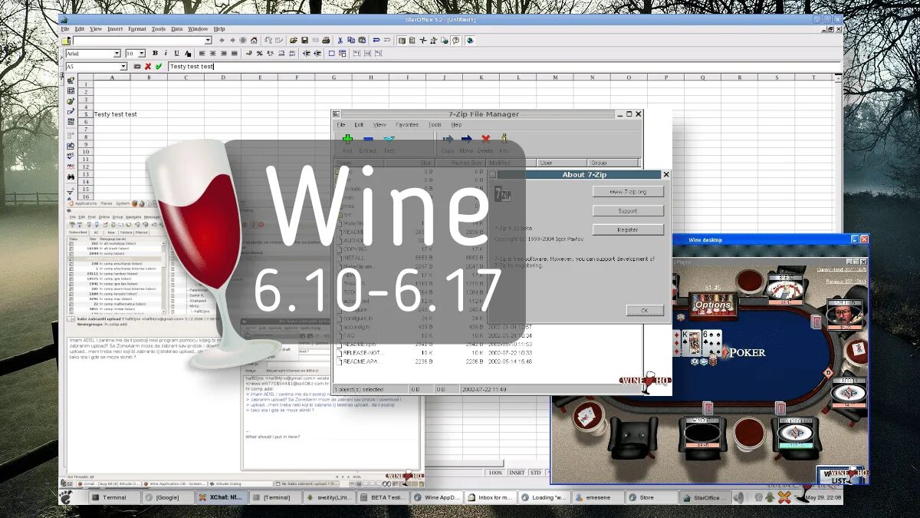920x518 pixels.
Task: Click the Open folder icon in StarOffice
Action: [x=293, y=40]
